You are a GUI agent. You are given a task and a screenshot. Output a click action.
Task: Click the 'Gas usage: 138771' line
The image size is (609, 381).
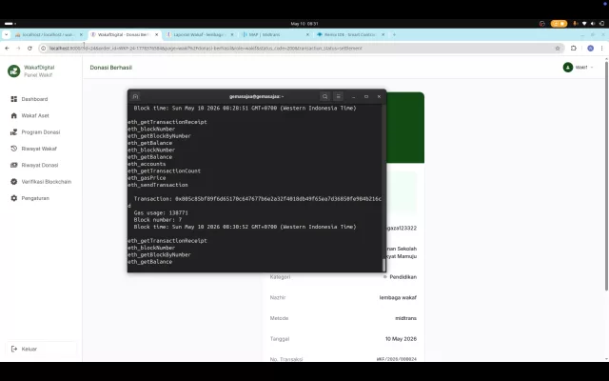tap(161, 213)
